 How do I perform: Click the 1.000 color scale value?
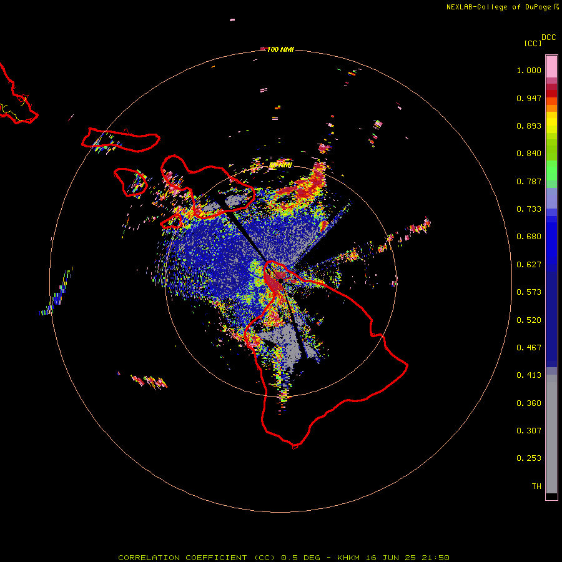[x=529, y=70]
